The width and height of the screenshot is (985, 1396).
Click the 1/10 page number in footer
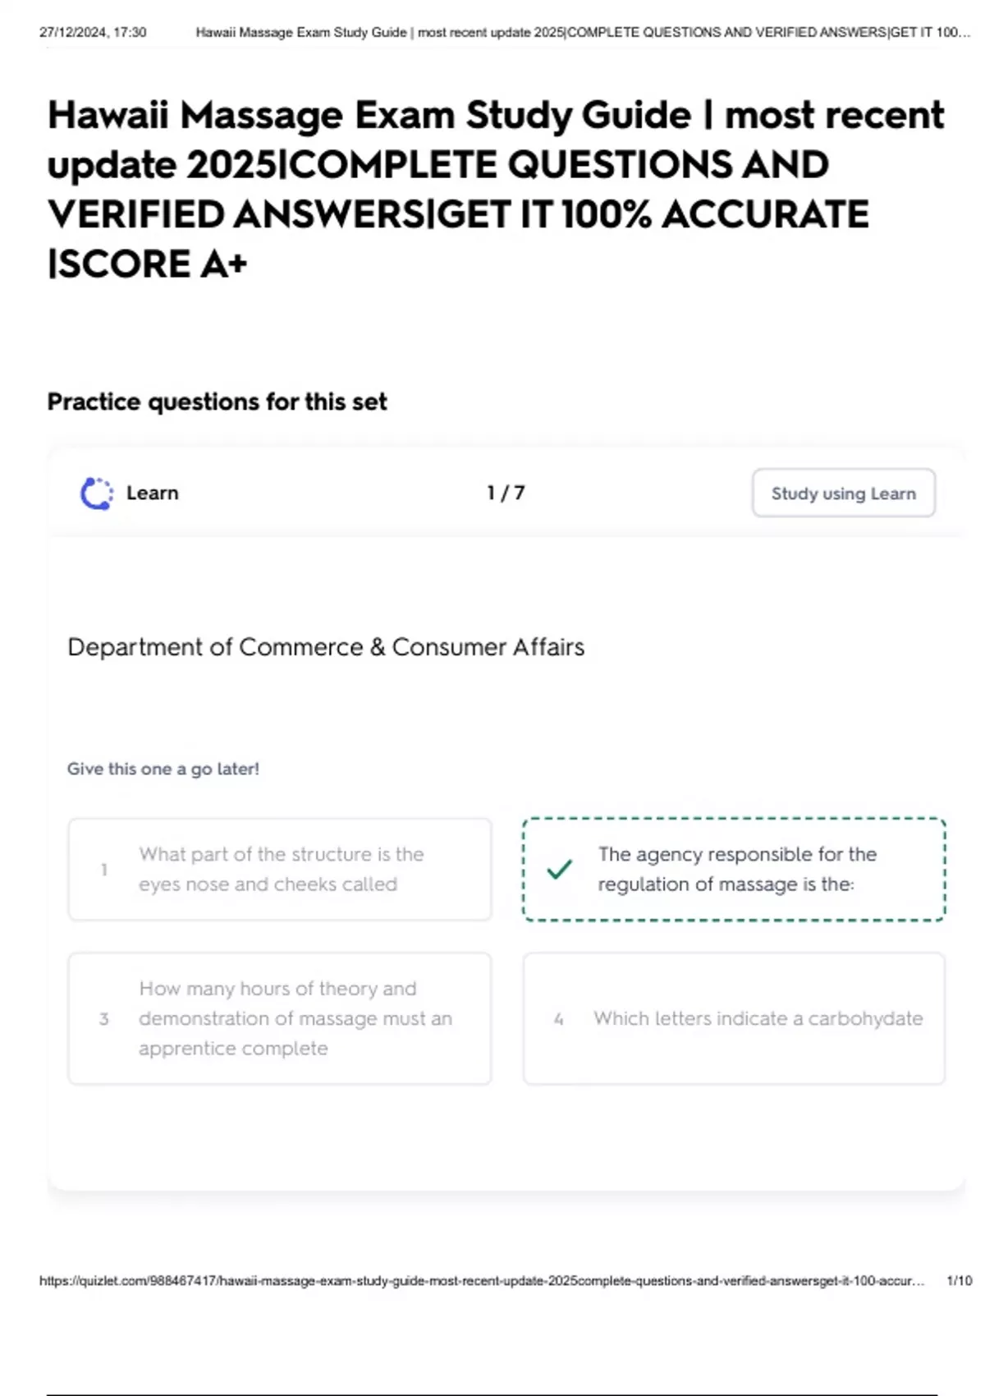tap(959, 1280)
